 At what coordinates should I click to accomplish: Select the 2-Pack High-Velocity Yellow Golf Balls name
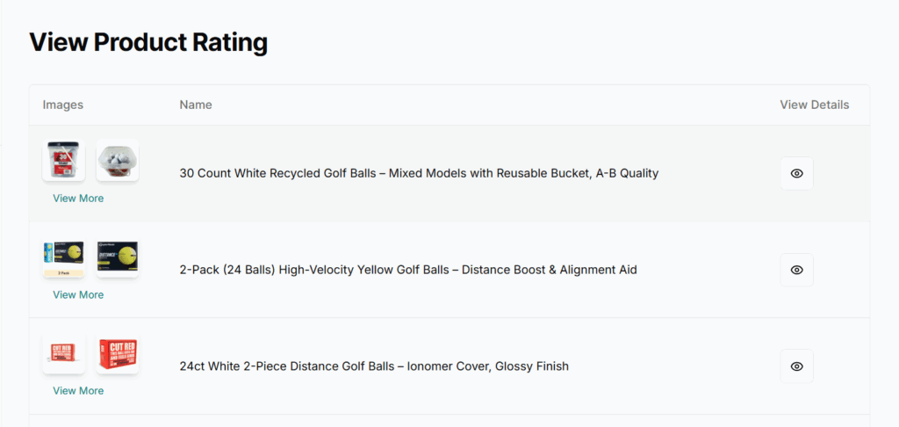[408, 270]
